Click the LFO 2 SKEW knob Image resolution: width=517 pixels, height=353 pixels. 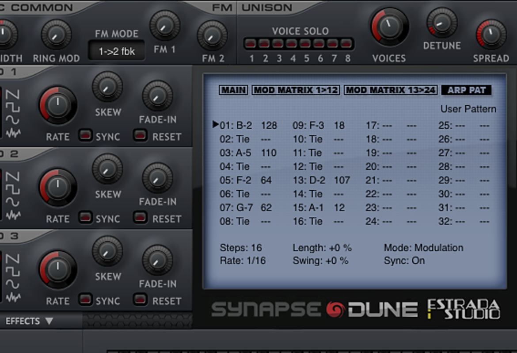tap(107, 169)
